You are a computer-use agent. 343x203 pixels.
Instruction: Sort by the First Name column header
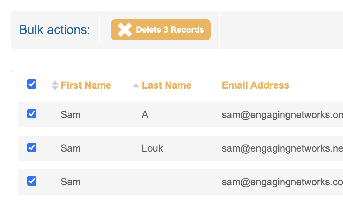[86, 85]
